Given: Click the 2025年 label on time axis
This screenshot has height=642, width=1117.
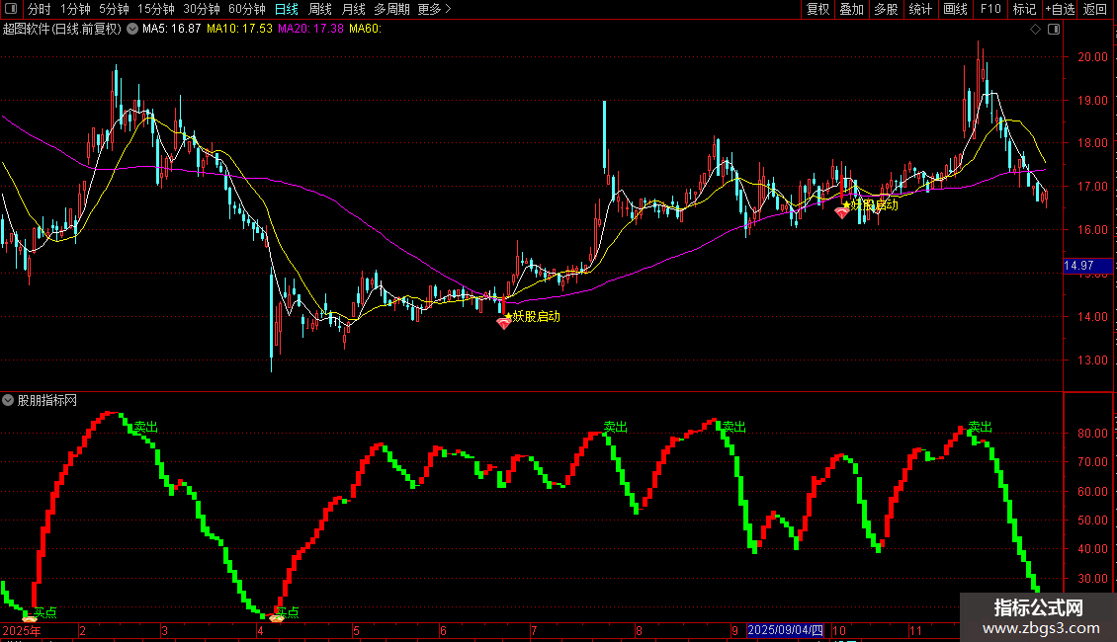Looking at the screenshot, I should coord(22,631).
